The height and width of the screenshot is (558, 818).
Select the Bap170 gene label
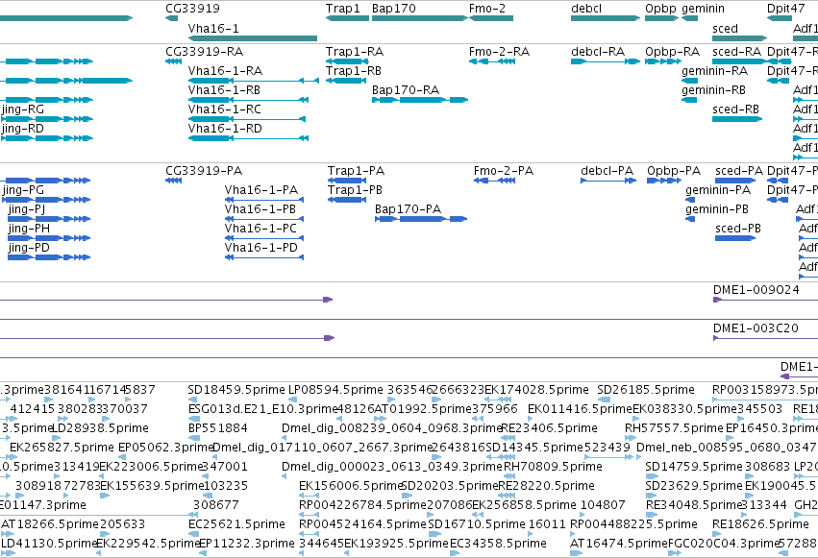tap(394, 9)
